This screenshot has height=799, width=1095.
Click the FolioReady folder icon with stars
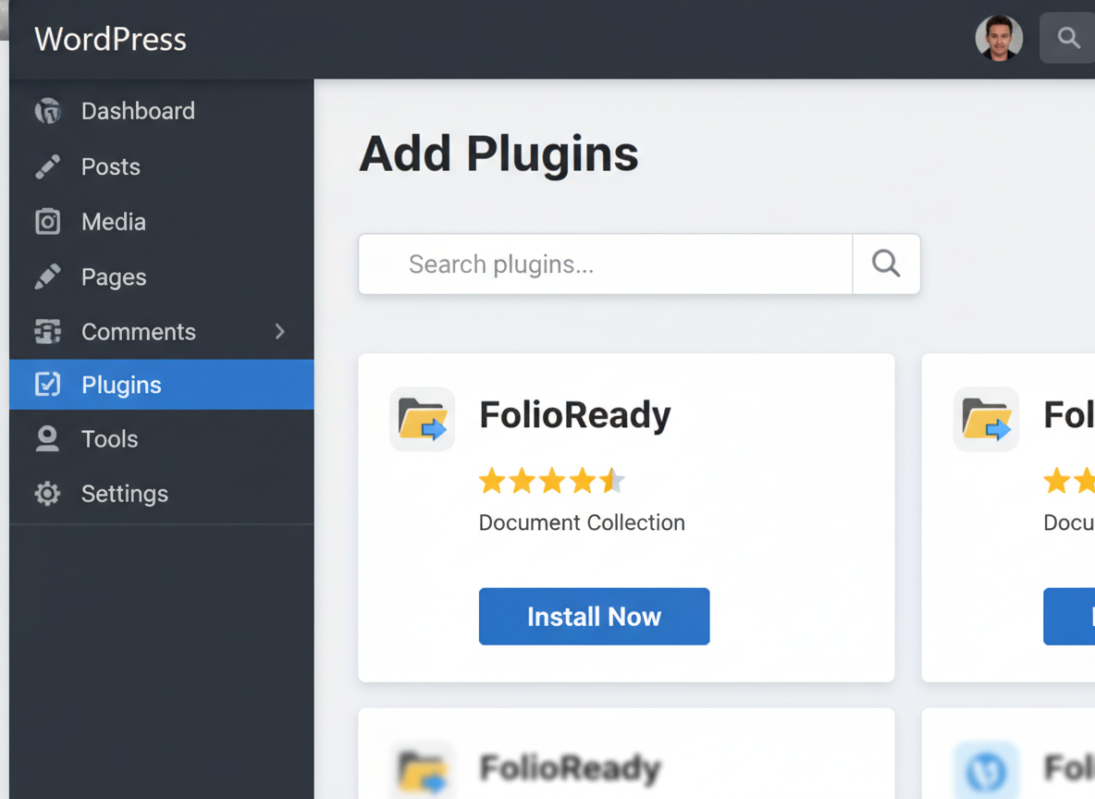(422, 419)
